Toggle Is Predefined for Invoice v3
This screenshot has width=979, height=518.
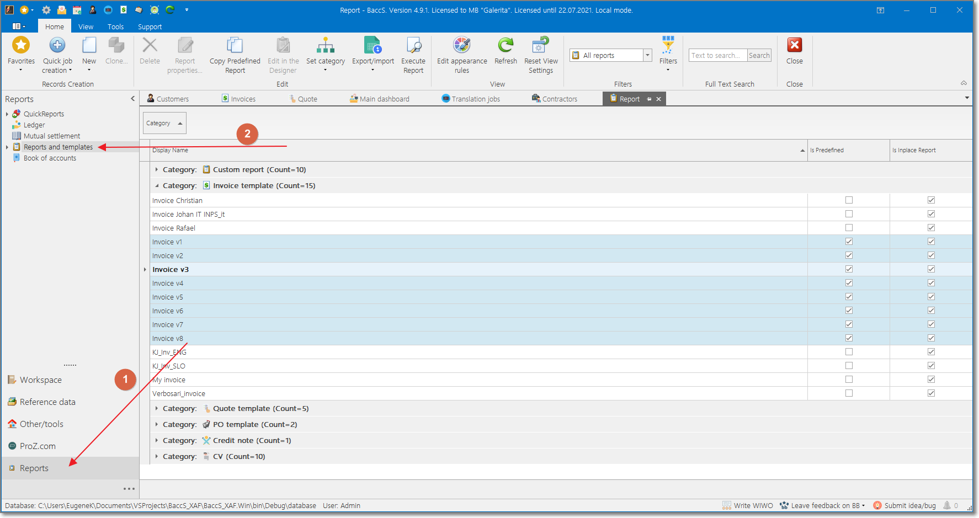click(849, 269)
